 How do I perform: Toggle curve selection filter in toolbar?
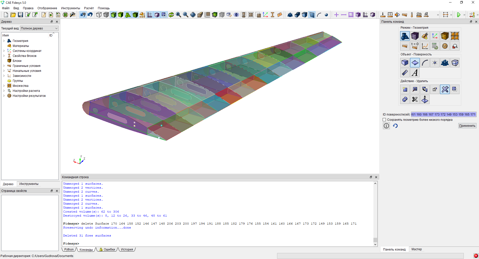[319, 15]
